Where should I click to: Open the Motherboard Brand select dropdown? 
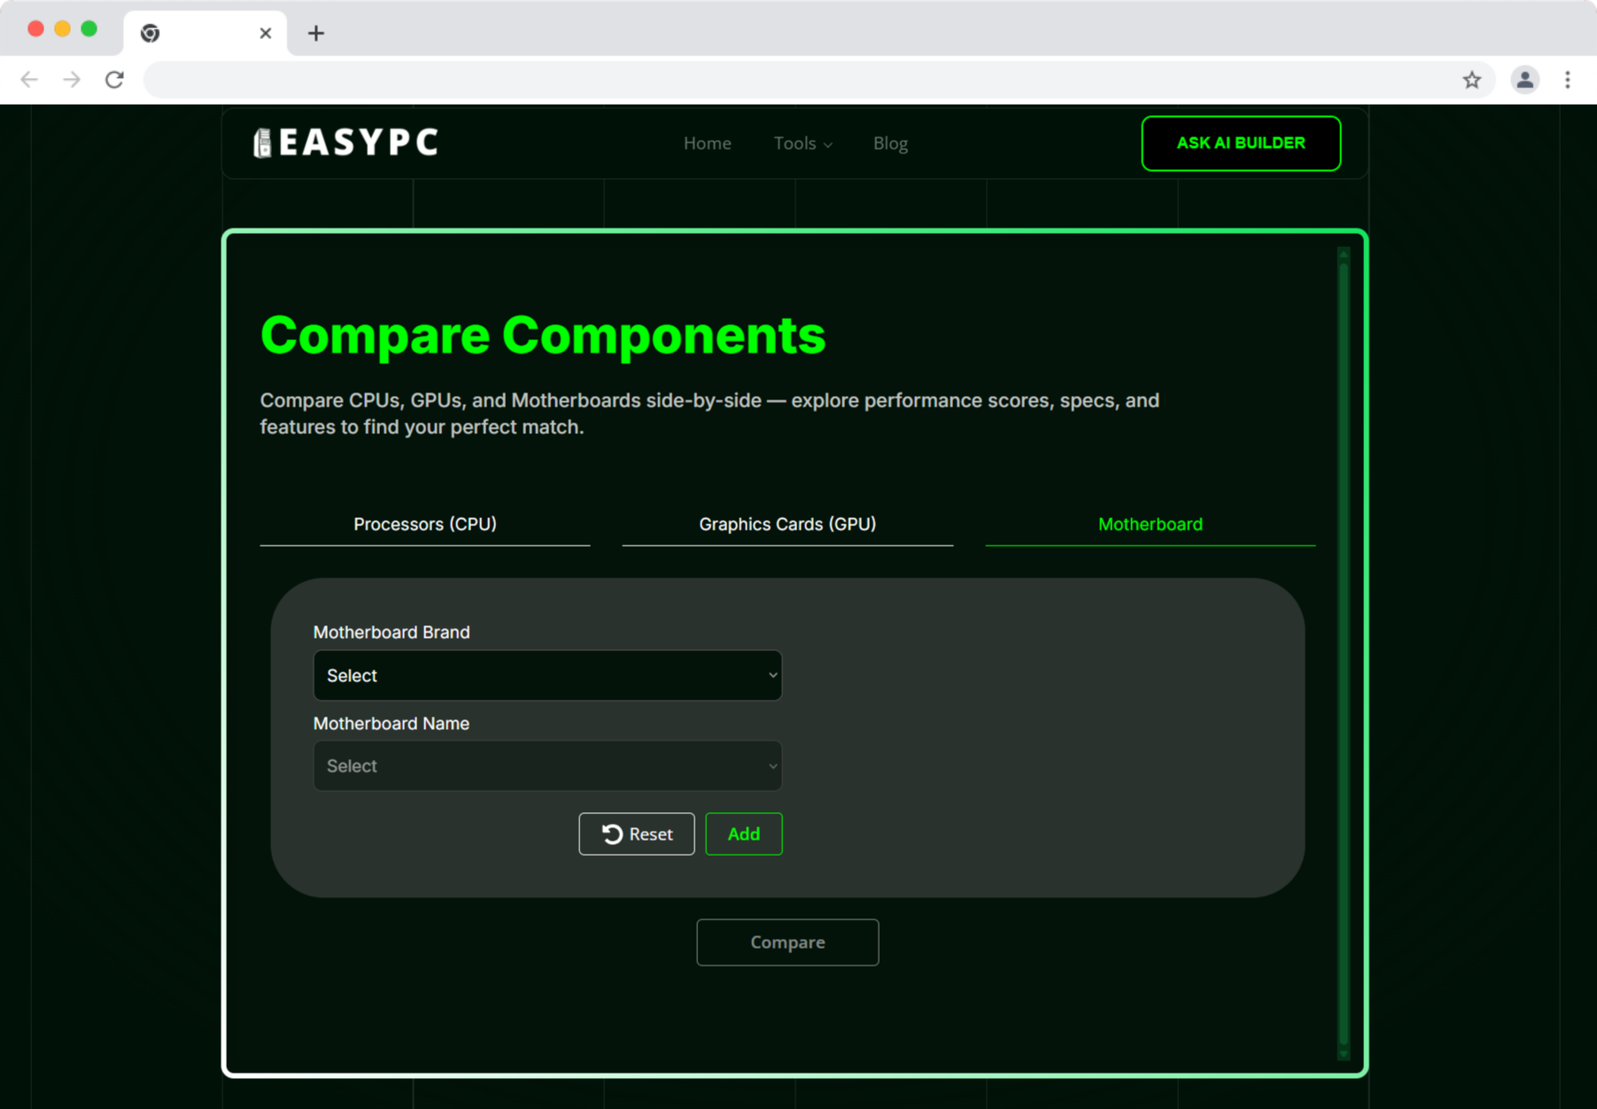click(547, 675)
